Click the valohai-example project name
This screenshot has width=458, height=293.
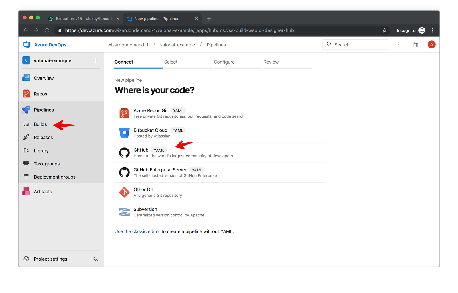click(53, 60)
